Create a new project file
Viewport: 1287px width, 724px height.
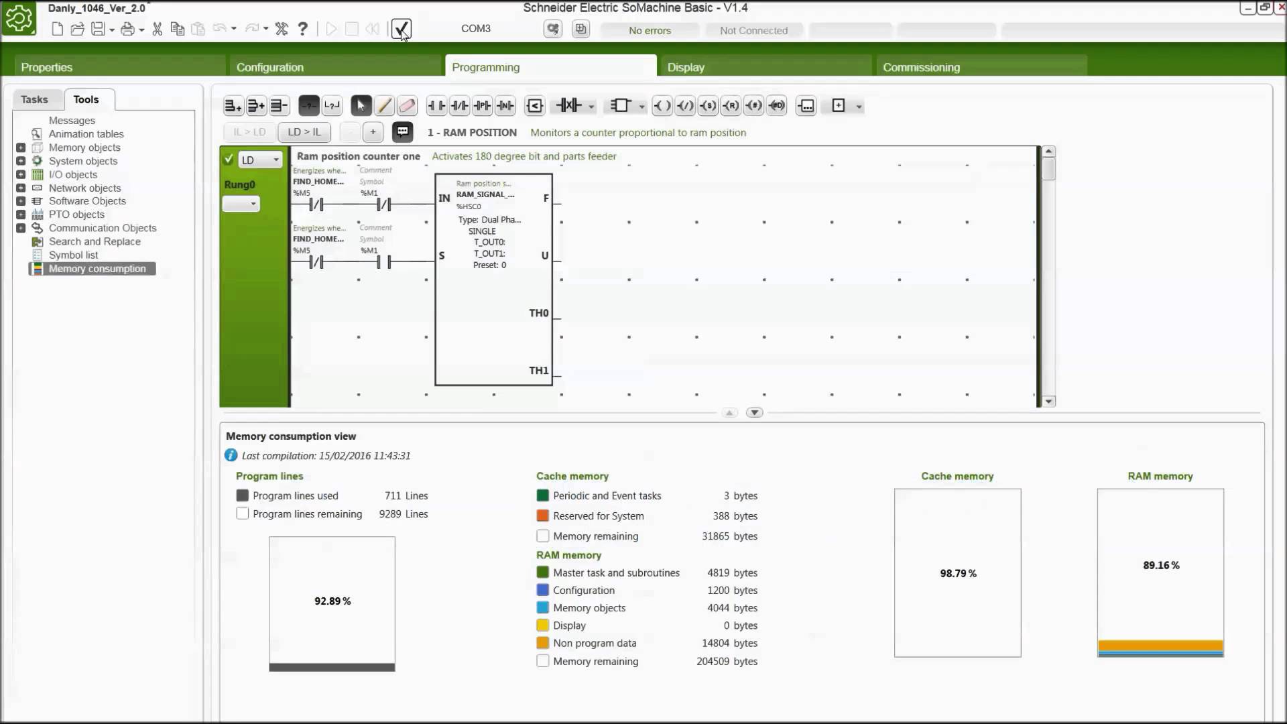58,29
